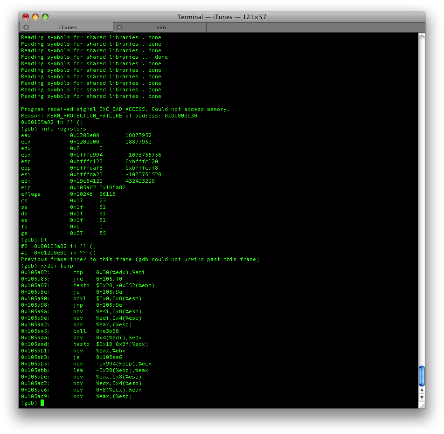
Task: Click jne 0x105af0 instruction
Action: tap(97, 279)
